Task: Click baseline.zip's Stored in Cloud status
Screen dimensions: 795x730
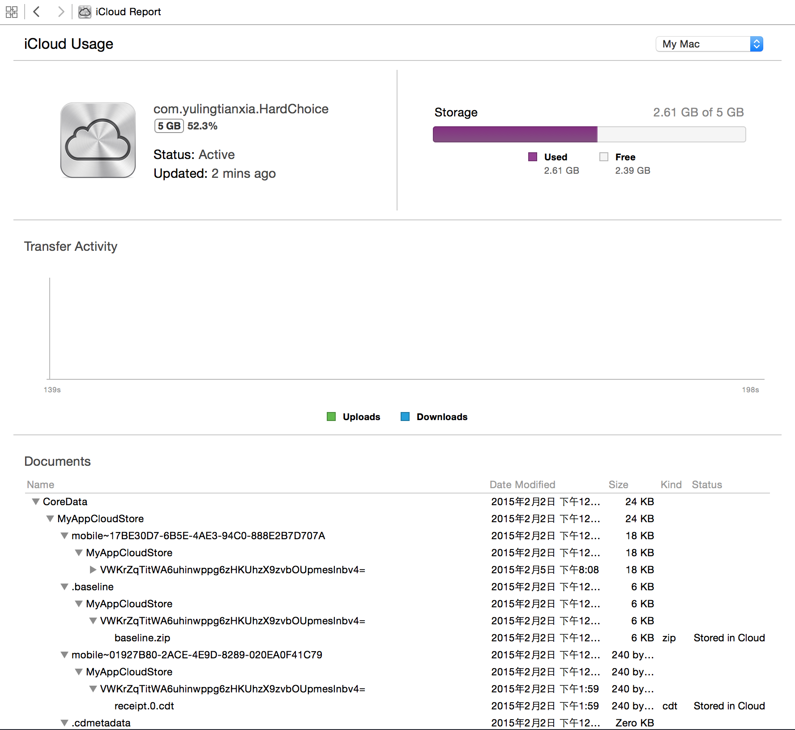Action: click(x=729, y=638)
